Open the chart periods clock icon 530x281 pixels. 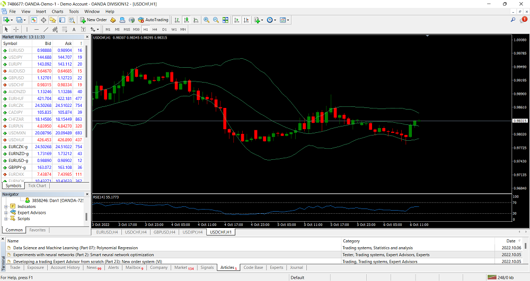point(270,20)
